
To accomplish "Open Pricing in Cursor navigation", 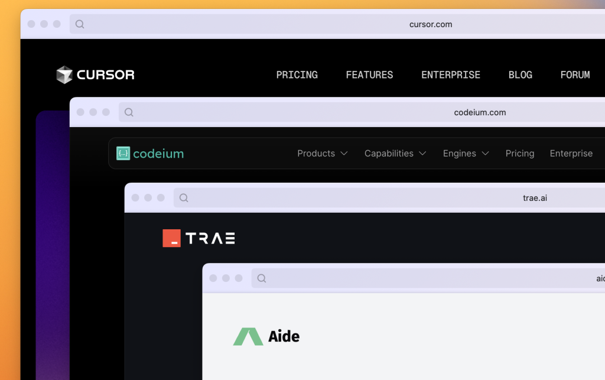I will tap(297, 75).
